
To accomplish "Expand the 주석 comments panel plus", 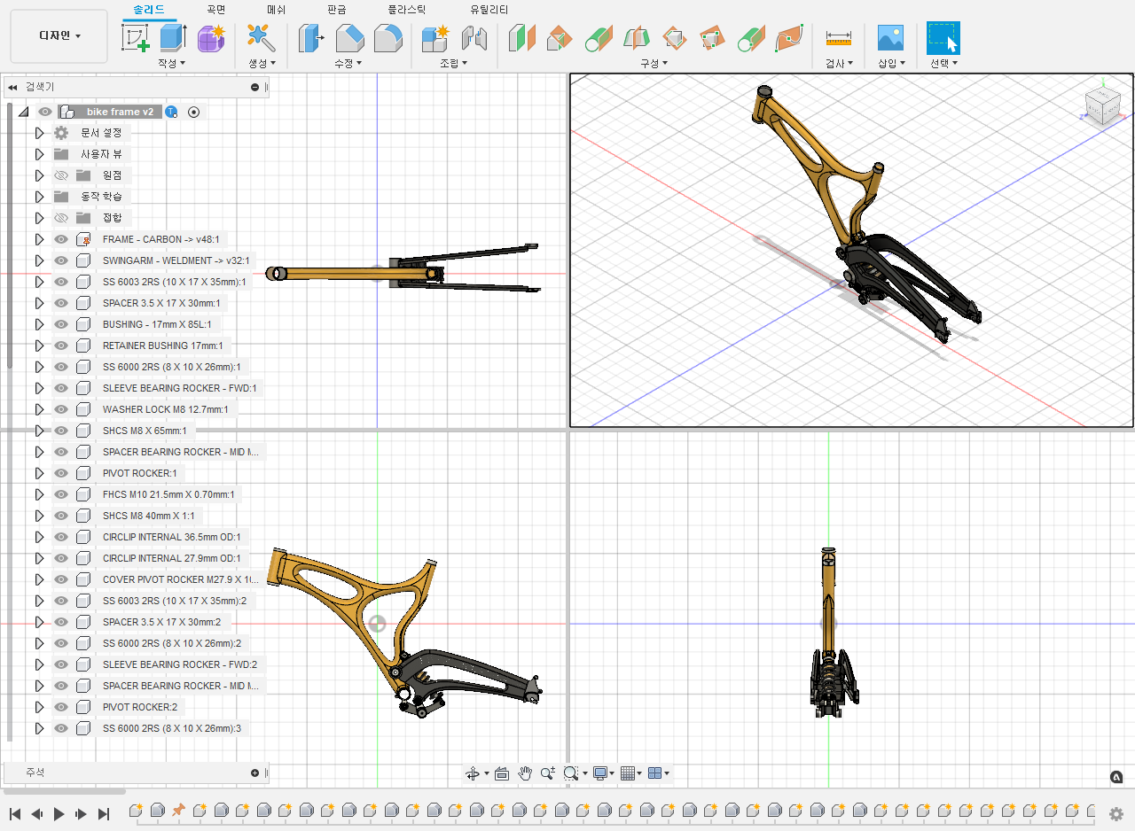I will click(x=255, y=773).
